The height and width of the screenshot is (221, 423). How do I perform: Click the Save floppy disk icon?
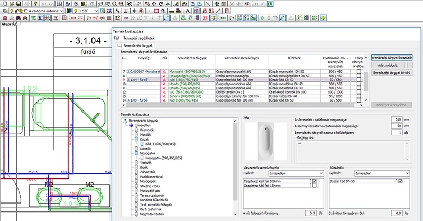[x=19, y=4]
